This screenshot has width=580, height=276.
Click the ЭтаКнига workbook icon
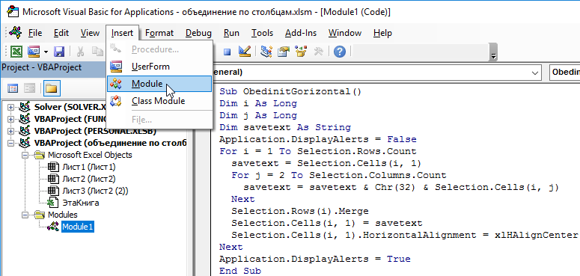click(x=54, y=203)
